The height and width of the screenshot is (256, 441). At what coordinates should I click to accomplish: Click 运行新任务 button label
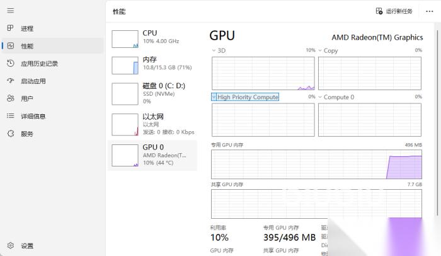(399, 11)
